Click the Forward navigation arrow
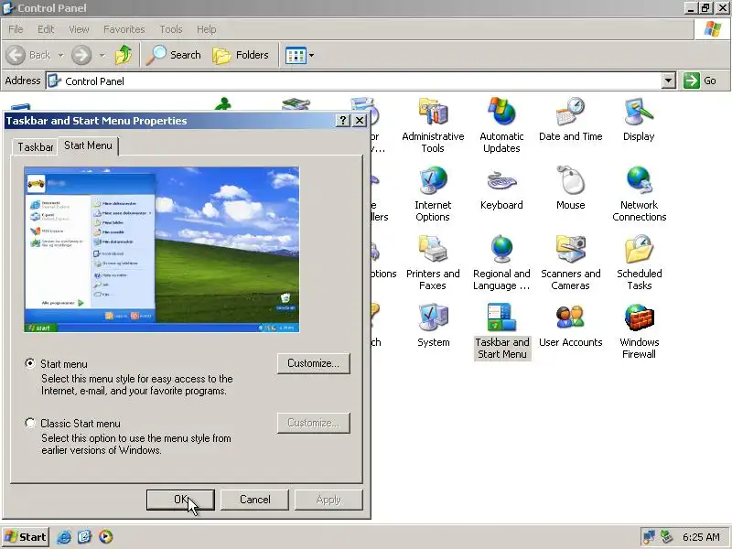 (81, 55)
